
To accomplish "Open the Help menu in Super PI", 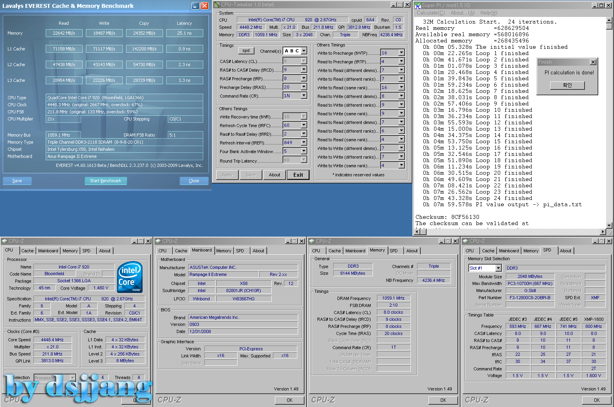I will (489, 13).
